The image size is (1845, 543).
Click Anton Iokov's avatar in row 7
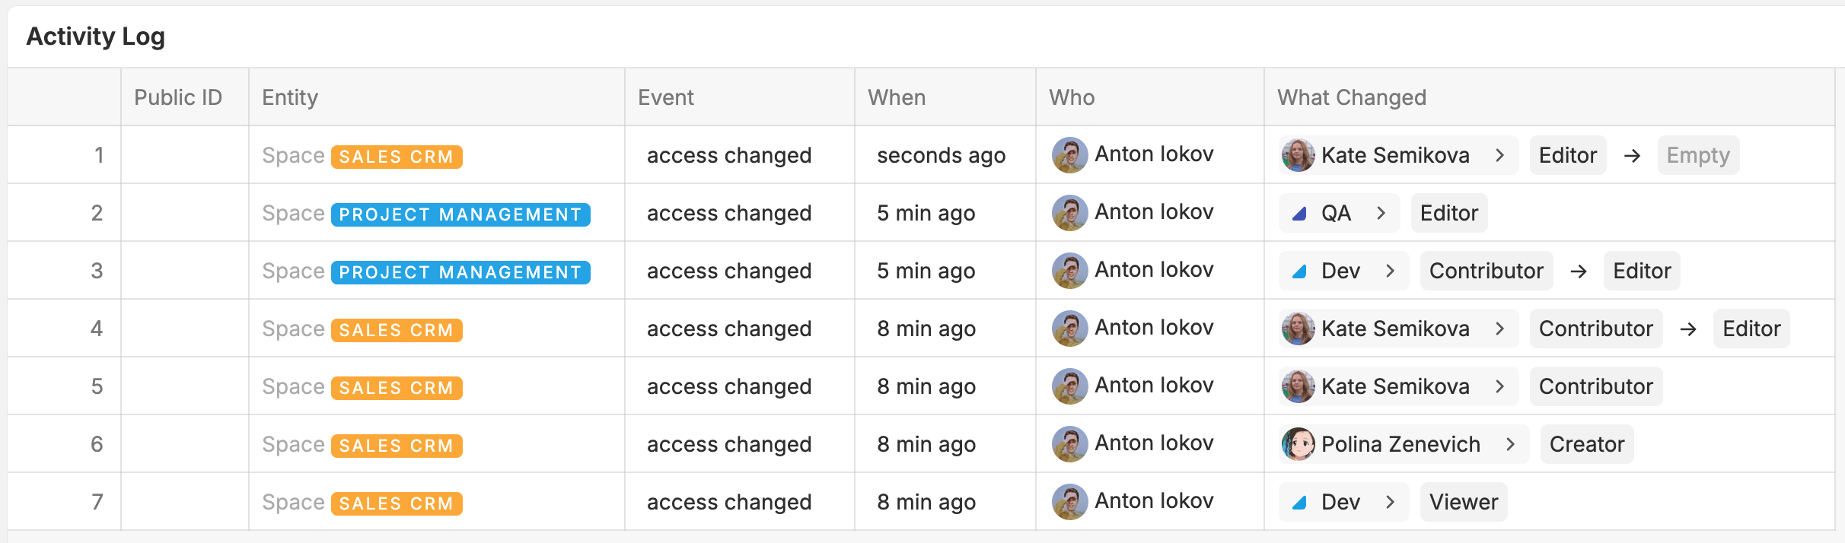tap(1069, 502)
